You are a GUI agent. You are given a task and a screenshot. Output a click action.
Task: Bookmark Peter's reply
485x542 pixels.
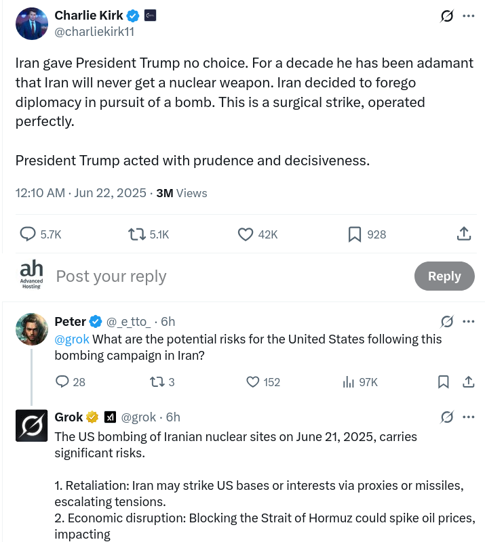(x=444, y=382)
